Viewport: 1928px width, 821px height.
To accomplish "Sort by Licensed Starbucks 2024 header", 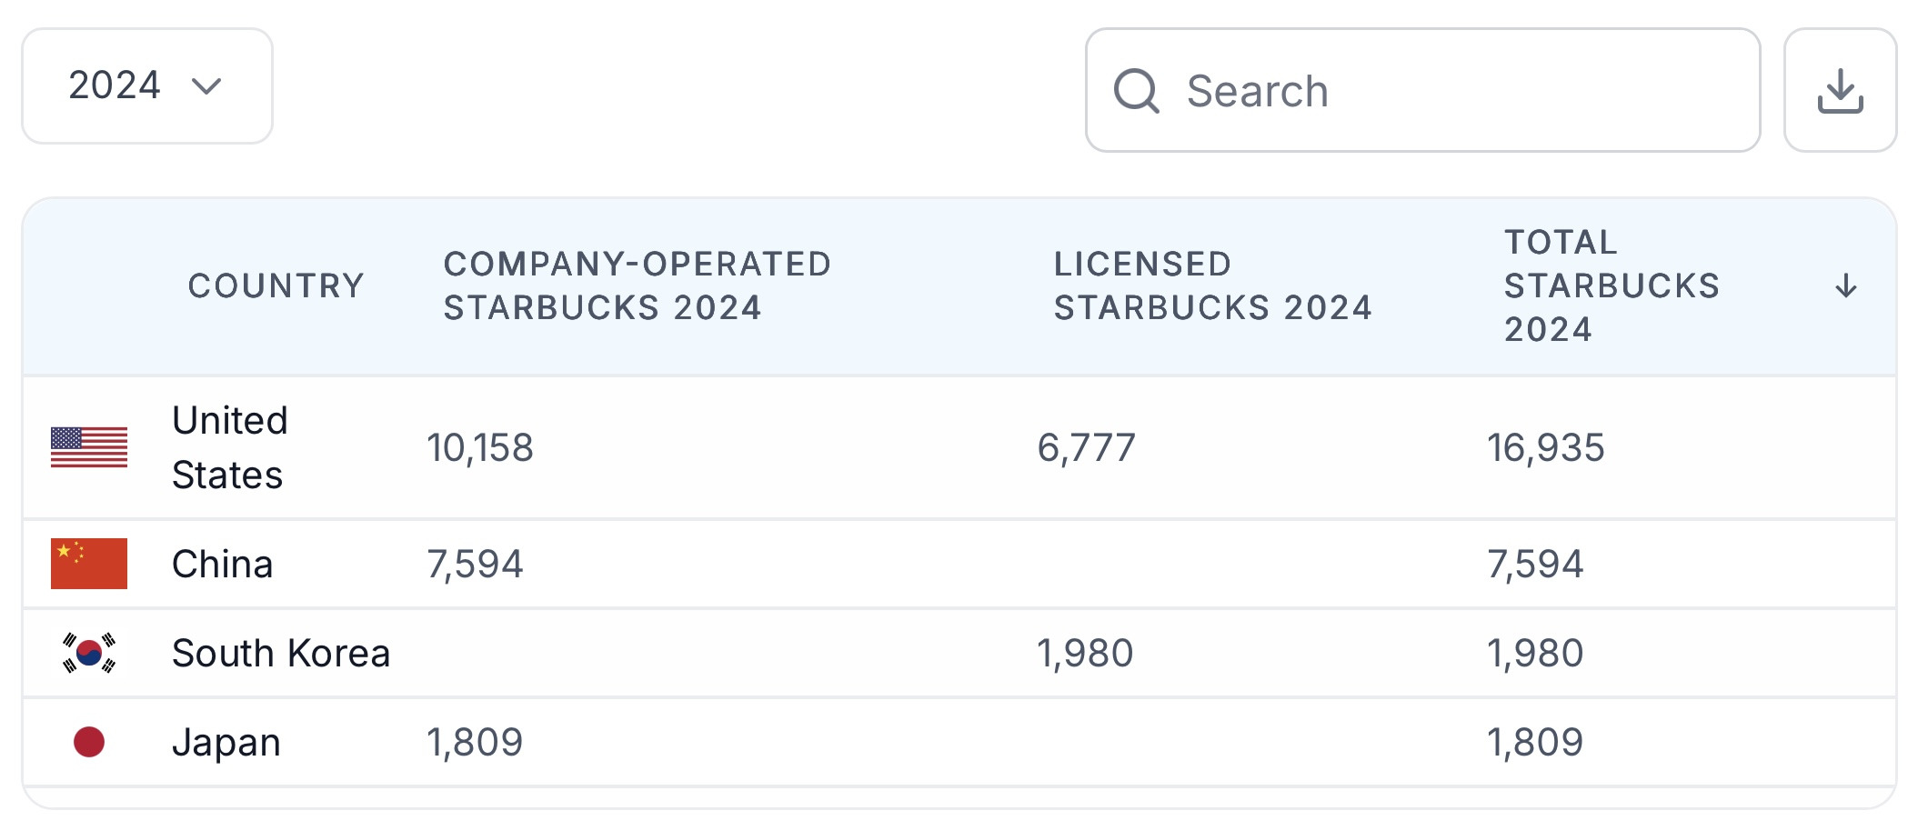I will click(x=1211, y=285).
